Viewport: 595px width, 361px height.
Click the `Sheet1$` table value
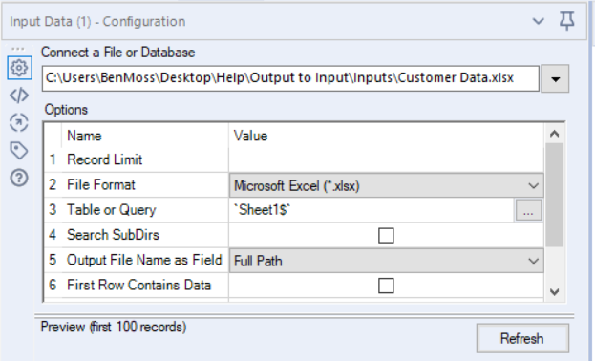point(262,210)
